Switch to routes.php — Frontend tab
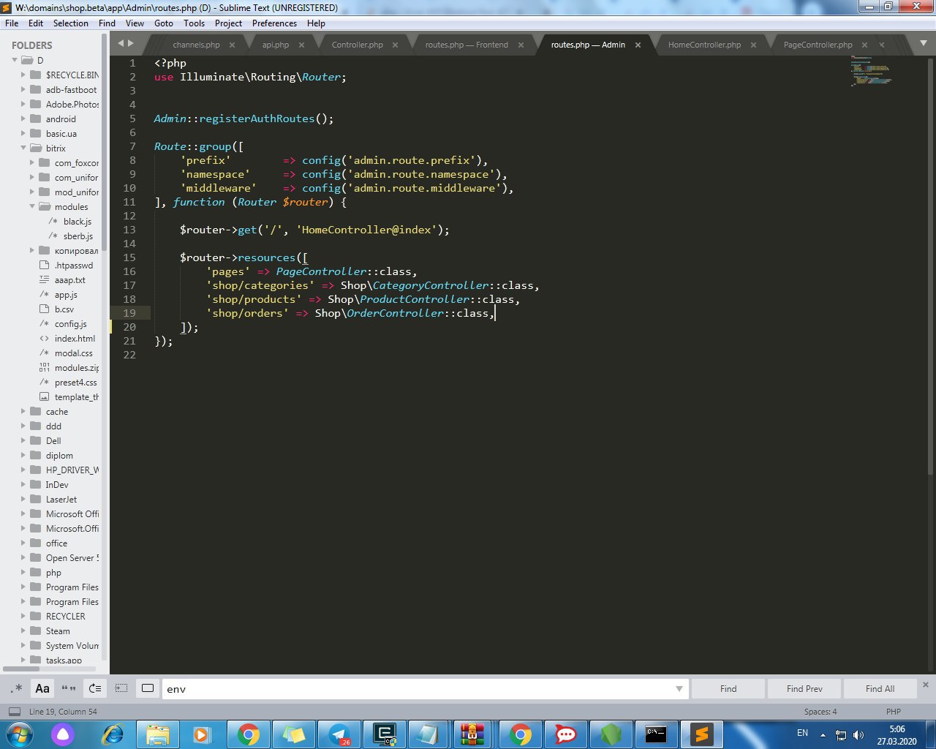Image resolution: width=936 pixels, height=749 pixels. [x=467, y=45]
